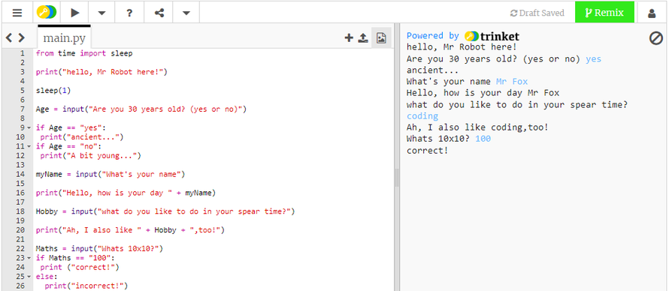This screenshot has height=291, width=669.
Task: Click the trinket logo in output pane
Action: click(492, 36)
